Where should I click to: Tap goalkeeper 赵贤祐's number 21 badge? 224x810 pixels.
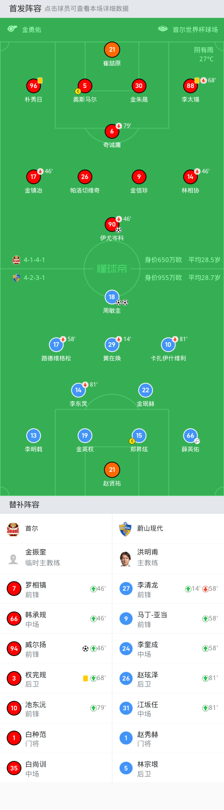112,469
